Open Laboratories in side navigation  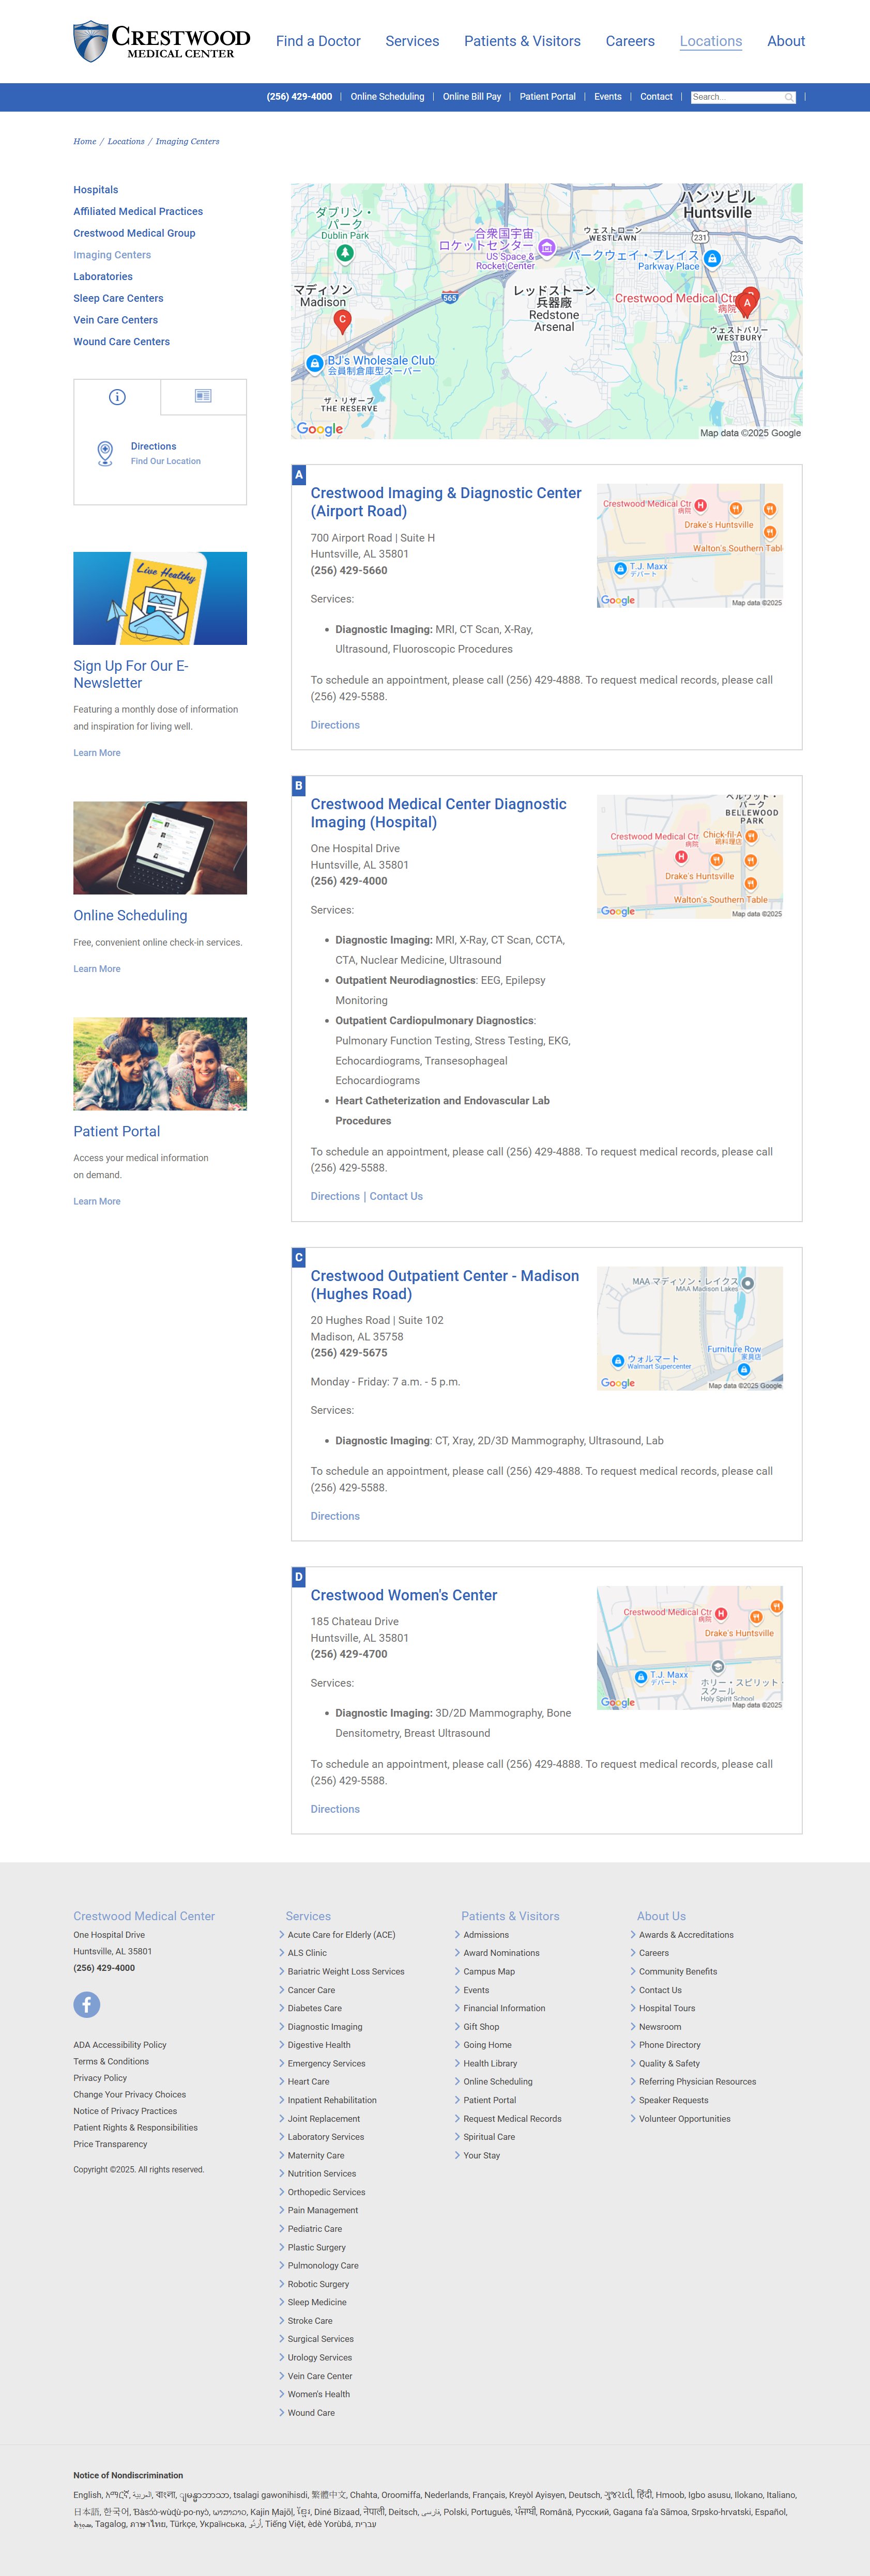click(103, 277)
